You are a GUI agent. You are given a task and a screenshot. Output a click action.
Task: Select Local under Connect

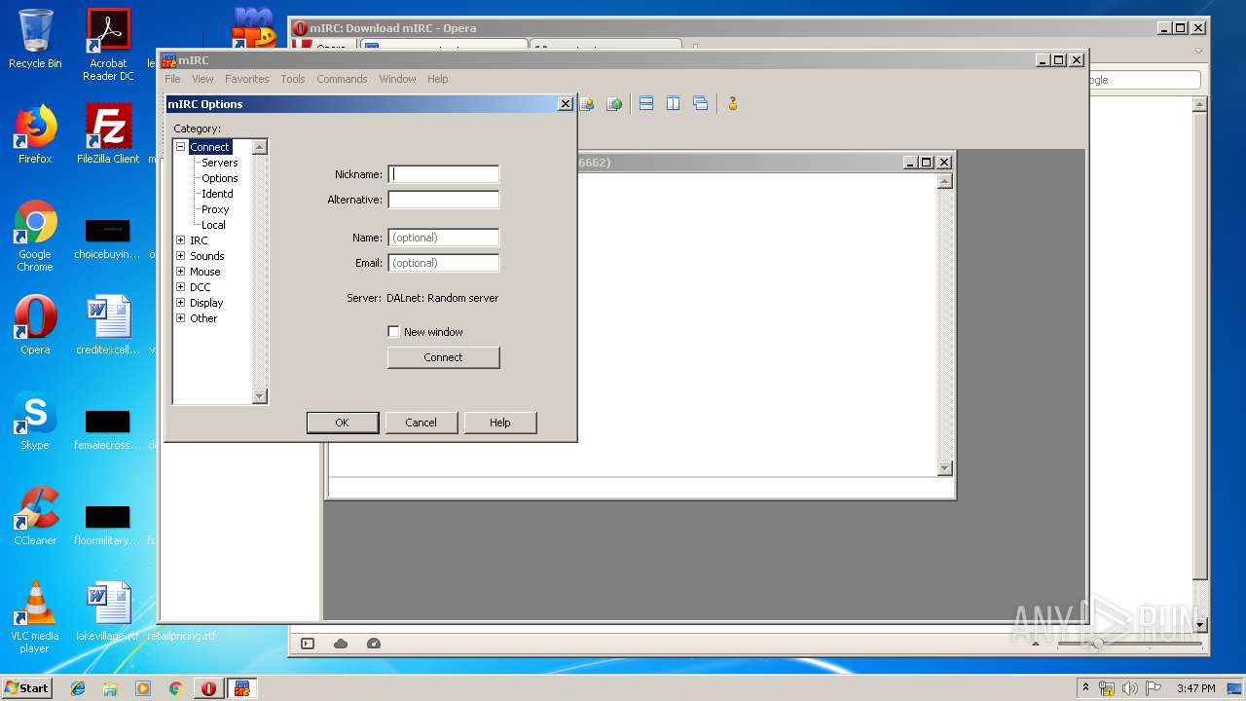213,225
